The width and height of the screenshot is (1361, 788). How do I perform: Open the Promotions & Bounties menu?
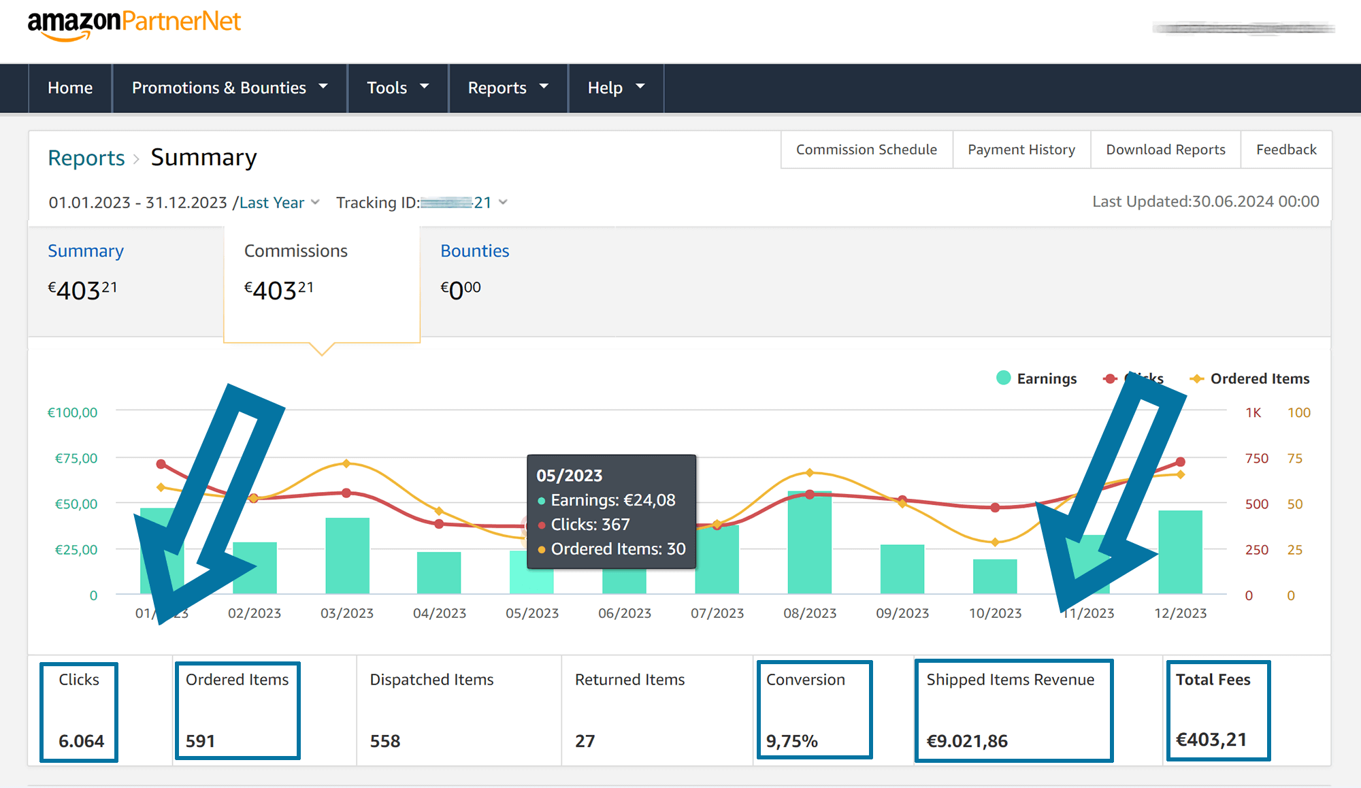[x=230, y=88]
